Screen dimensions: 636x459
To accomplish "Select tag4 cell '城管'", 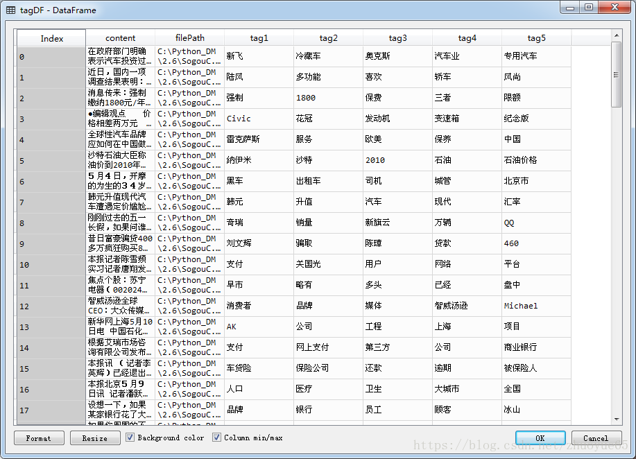I will 467,181.
